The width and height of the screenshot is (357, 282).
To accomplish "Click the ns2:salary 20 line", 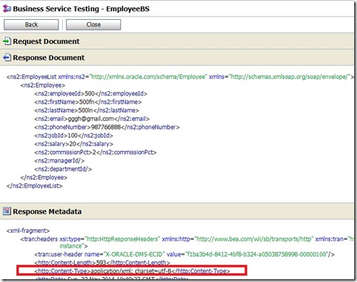I will tap(74, 144).
